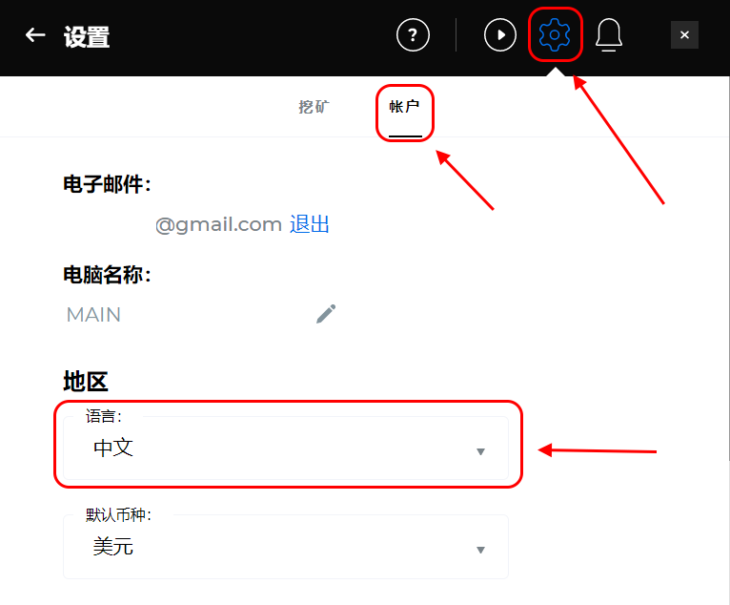Click the arrow of the currency selector
Viewport: 730px width, 605px height.
tap(481, 550)
